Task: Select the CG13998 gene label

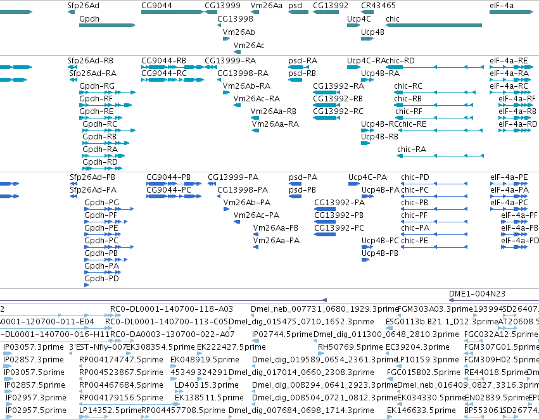Action: (235, 19)
